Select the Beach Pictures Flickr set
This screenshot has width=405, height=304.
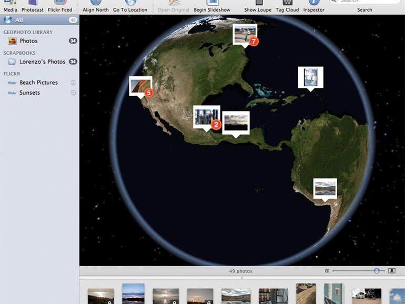pyautogui.click(x=38, y=83)
